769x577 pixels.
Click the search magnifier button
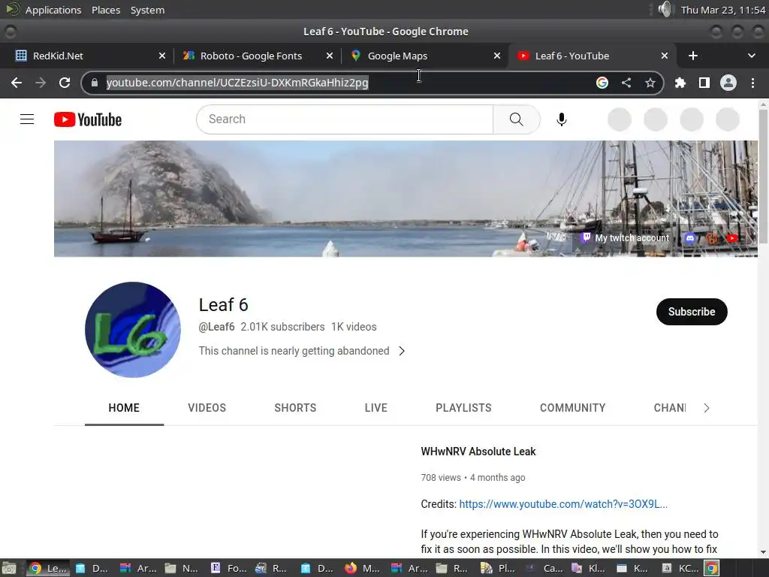click(517, 119)
